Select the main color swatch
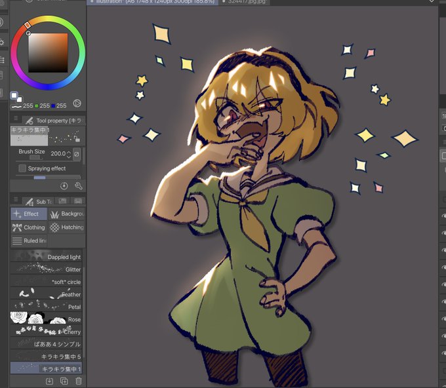 [14, 95]
